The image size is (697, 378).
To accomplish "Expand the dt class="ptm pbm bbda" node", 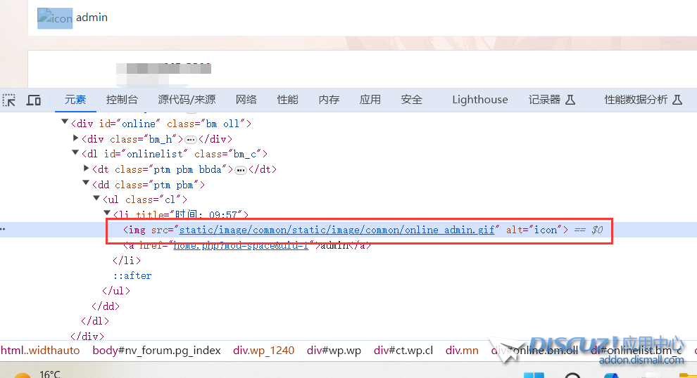I will 87,169.
